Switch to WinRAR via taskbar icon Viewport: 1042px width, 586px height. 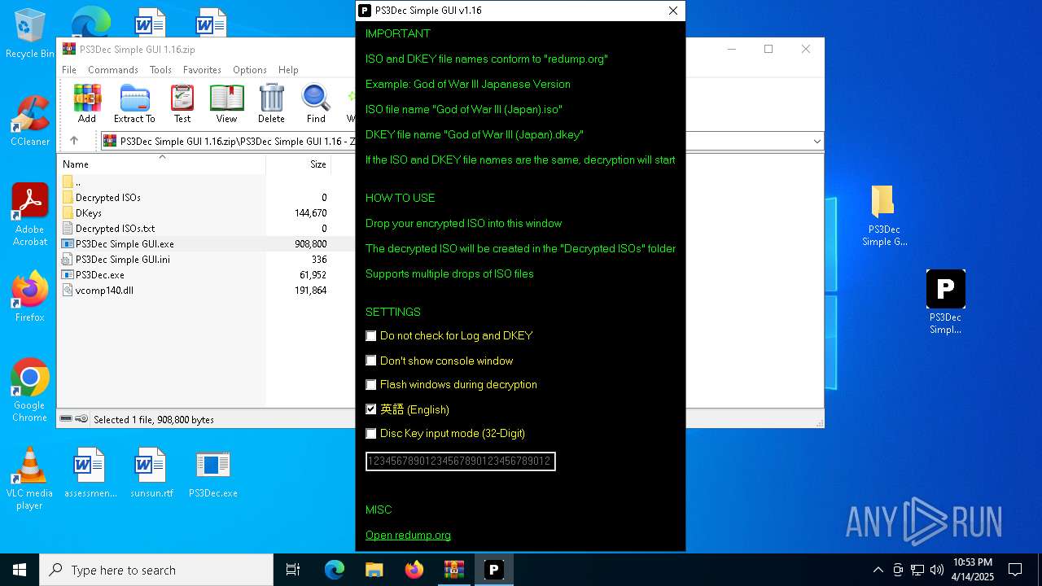[x=453, y=570]
